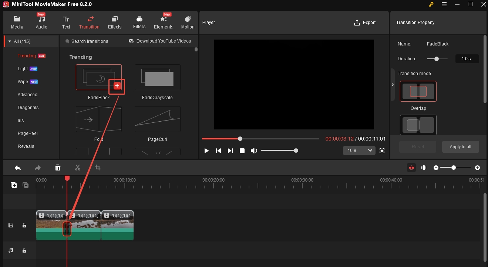Select the Iris category

(21, 121)
